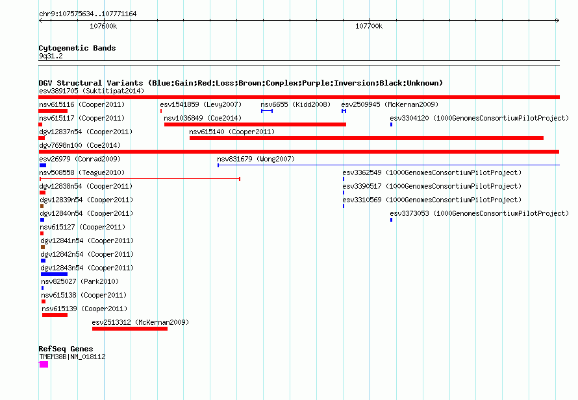Click right arrow end of ruler

point(557,21)
